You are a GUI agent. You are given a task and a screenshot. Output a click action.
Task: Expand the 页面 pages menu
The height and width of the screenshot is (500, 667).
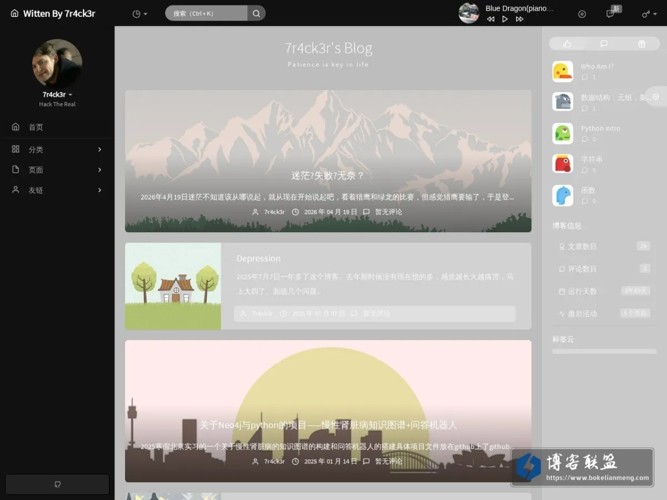coord(57,169)
